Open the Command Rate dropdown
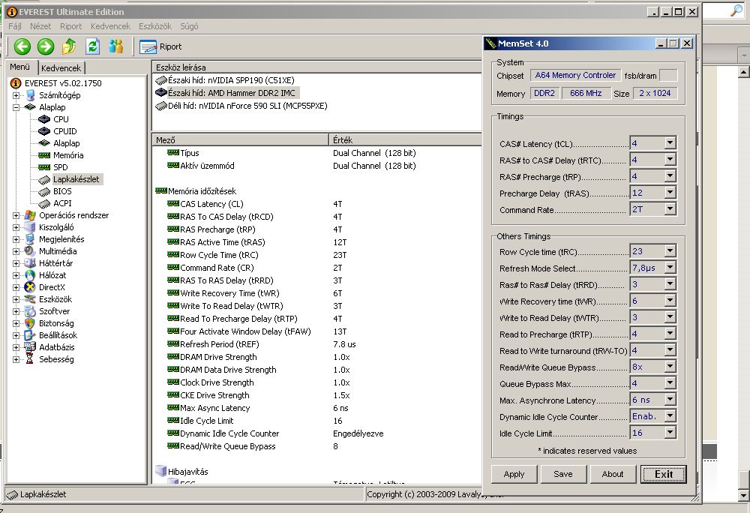The width and height of the screenshot is (750, 513). click(670, 209)
